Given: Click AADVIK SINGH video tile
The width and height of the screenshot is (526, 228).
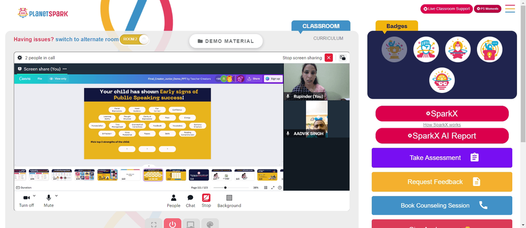Looking at the screenshot, I should click(x=316, y=119).
